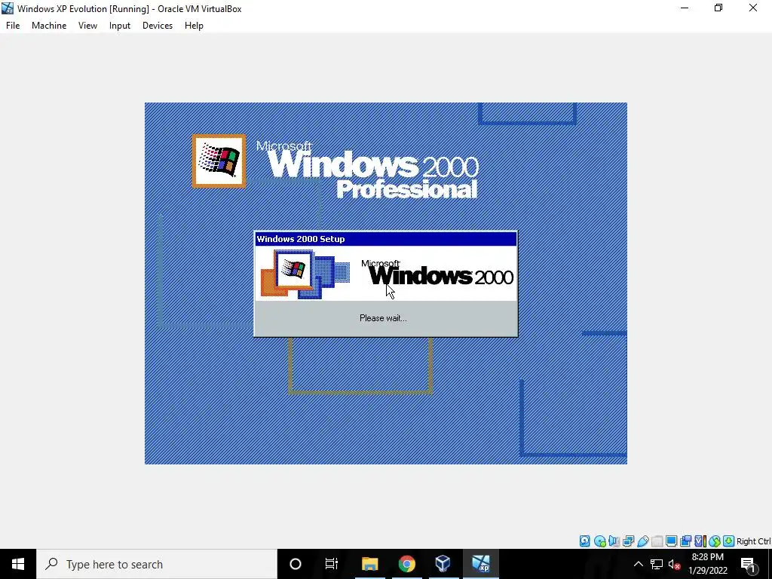The height and width of the screenshot is (579, 772).
Task: Click the hard disk activity indicator icon
Action: click(x=584, y=541)
